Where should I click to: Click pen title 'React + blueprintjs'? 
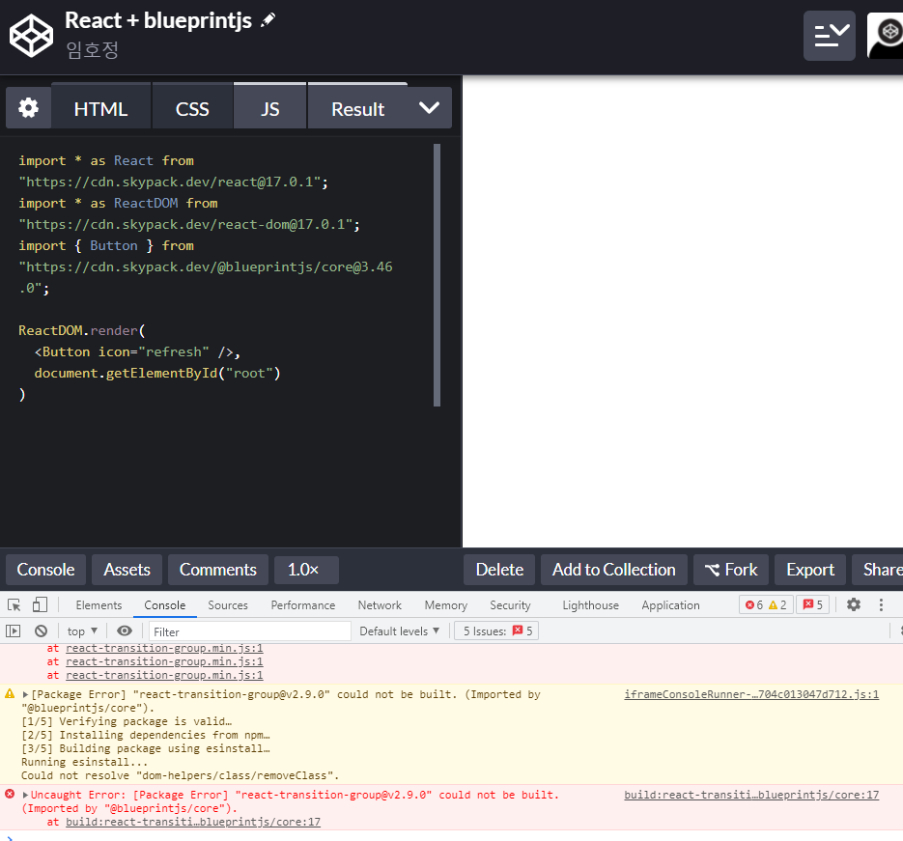click(x=157, y=20)
